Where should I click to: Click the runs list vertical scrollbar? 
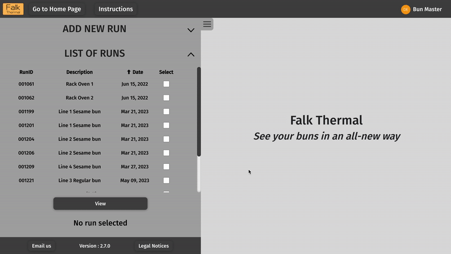click(x=199, y=112)
